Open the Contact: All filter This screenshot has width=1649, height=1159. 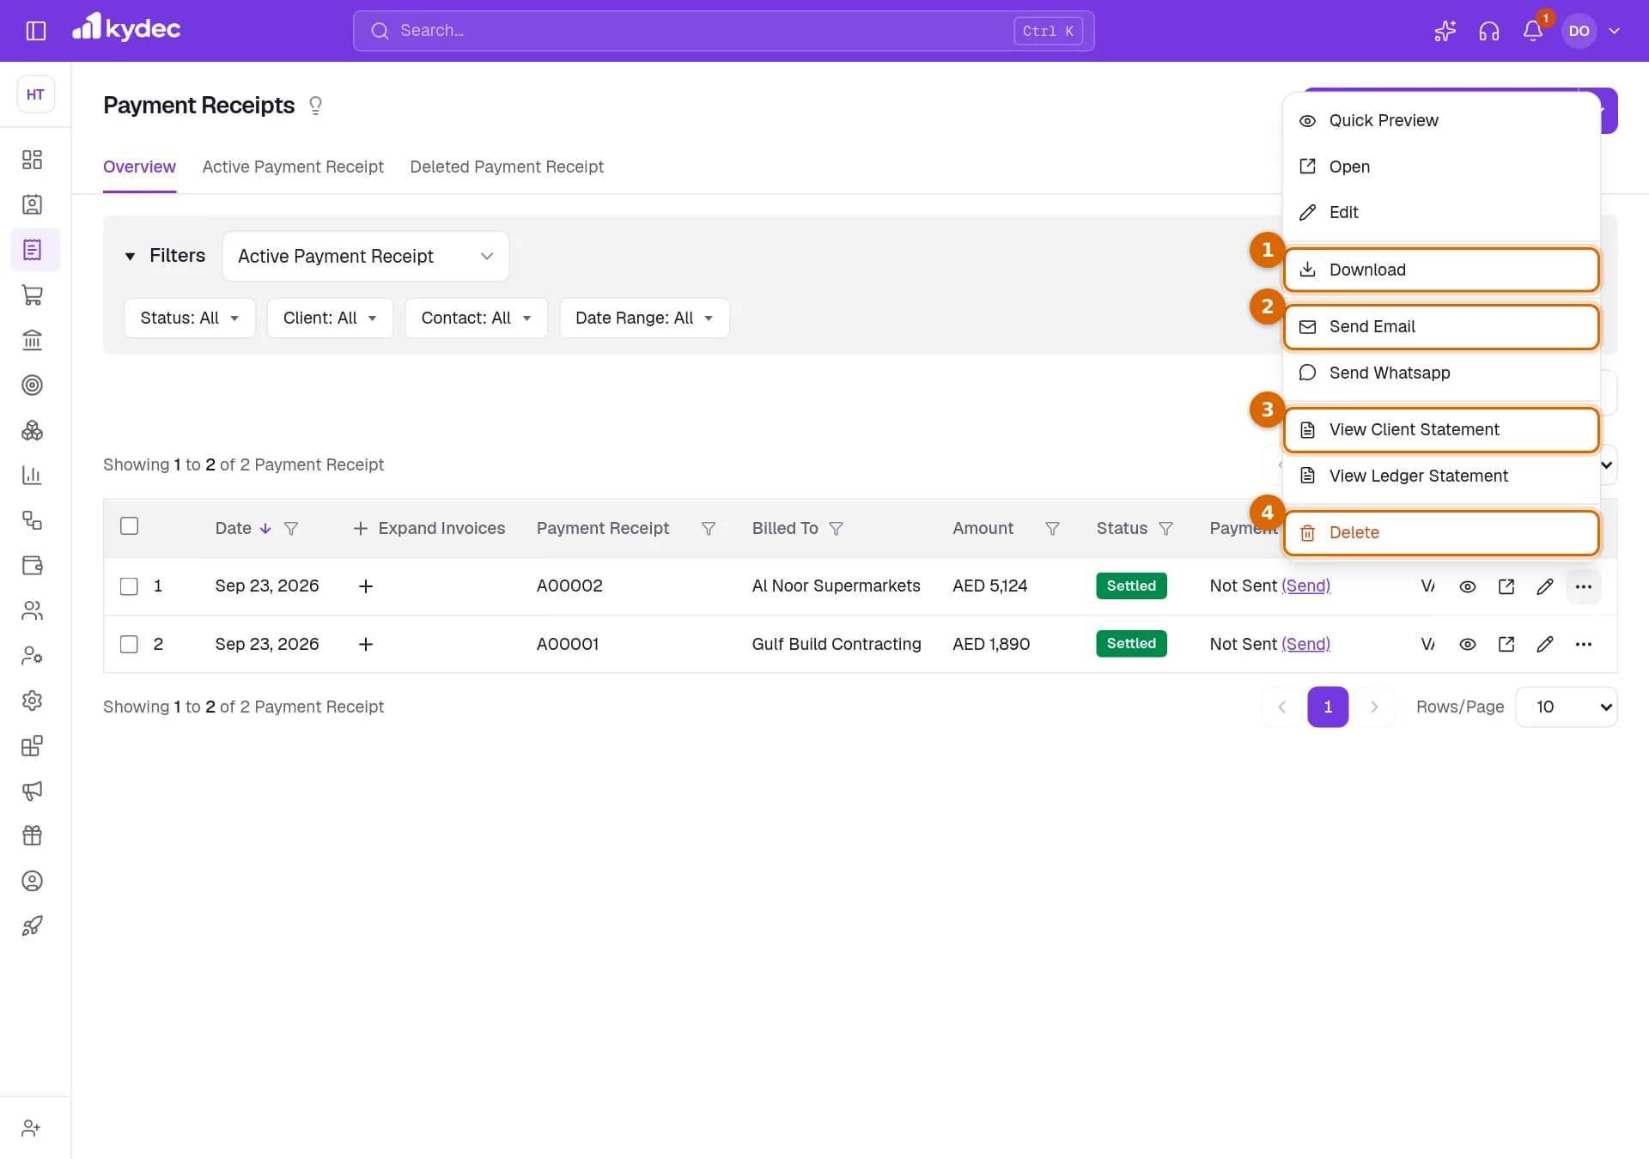476,318
